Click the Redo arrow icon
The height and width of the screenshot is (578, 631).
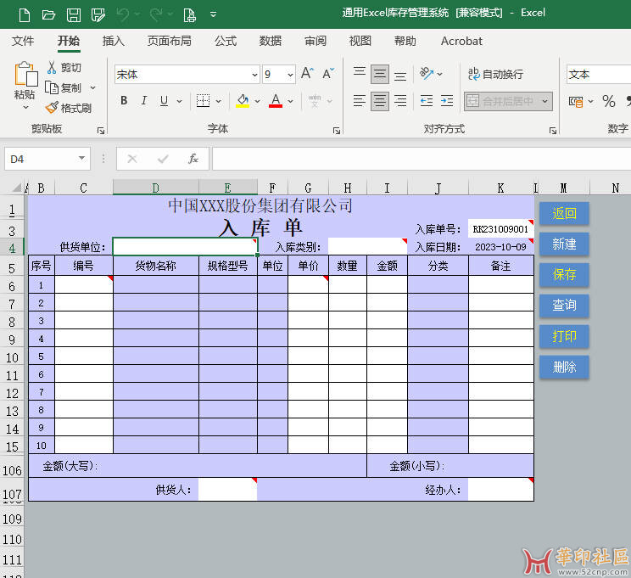click(156, 15)
